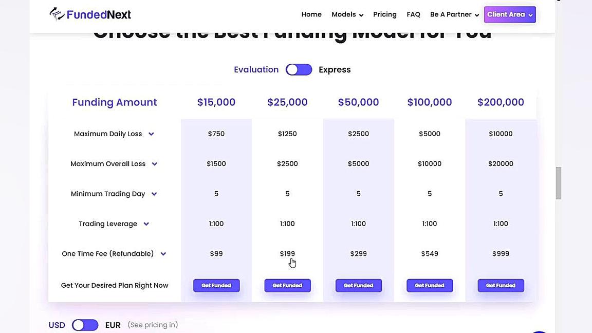The width and height of the screenshot is (592, 333).
Task: Get Funded for the $50,000 plan
Action: coord(359,285)
